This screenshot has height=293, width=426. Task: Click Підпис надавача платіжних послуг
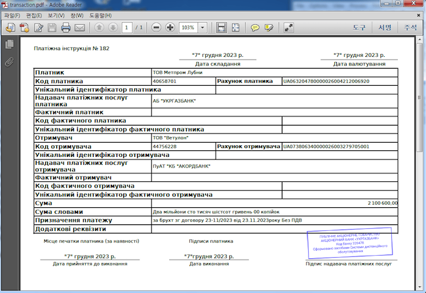(x=349, y=264)
